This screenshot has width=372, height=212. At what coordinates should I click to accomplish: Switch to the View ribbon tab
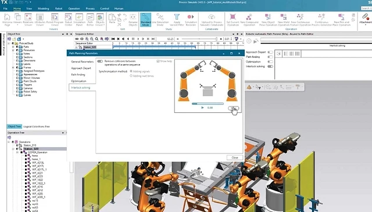click(x=29, y=9)
